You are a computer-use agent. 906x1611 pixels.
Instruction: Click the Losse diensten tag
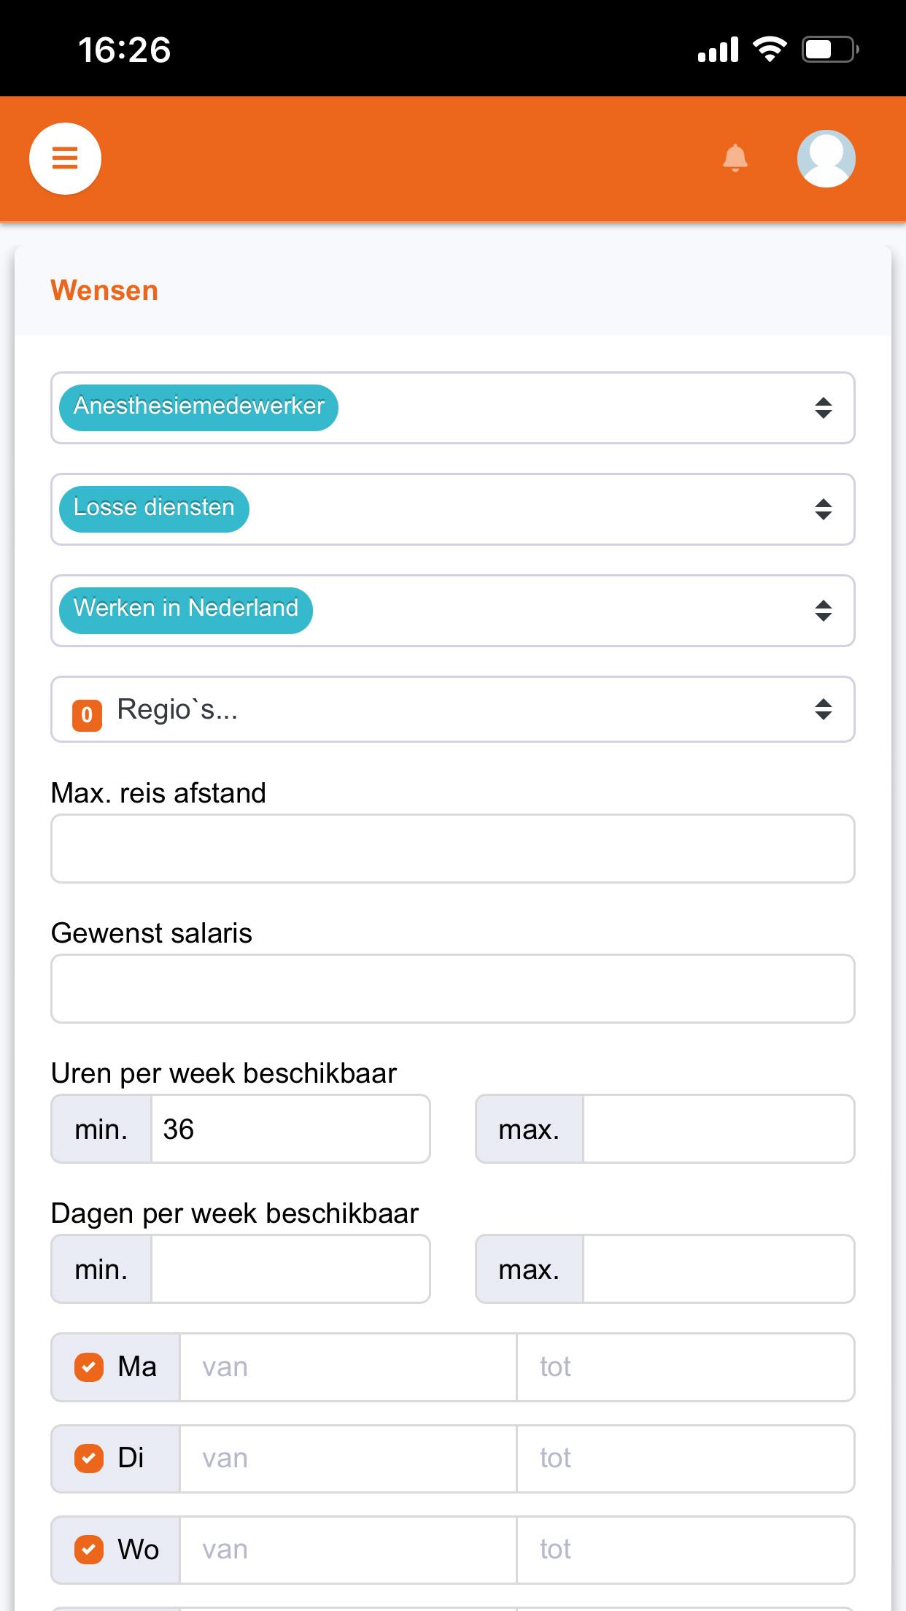tap(154, 509)
